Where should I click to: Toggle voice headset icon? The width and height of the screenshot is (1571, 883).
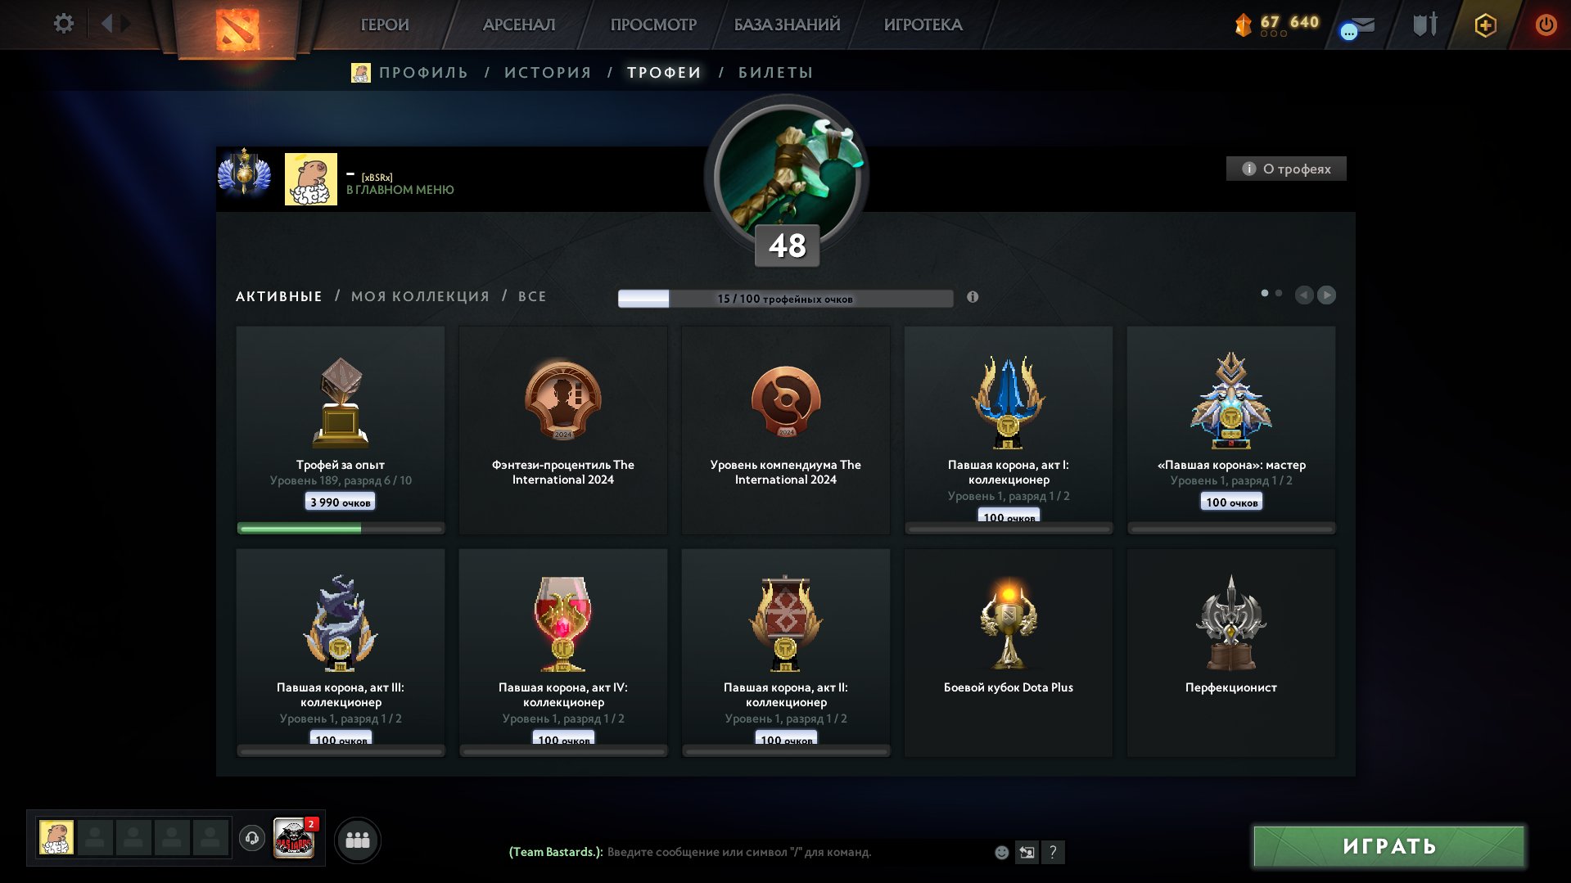click(252, 838)
